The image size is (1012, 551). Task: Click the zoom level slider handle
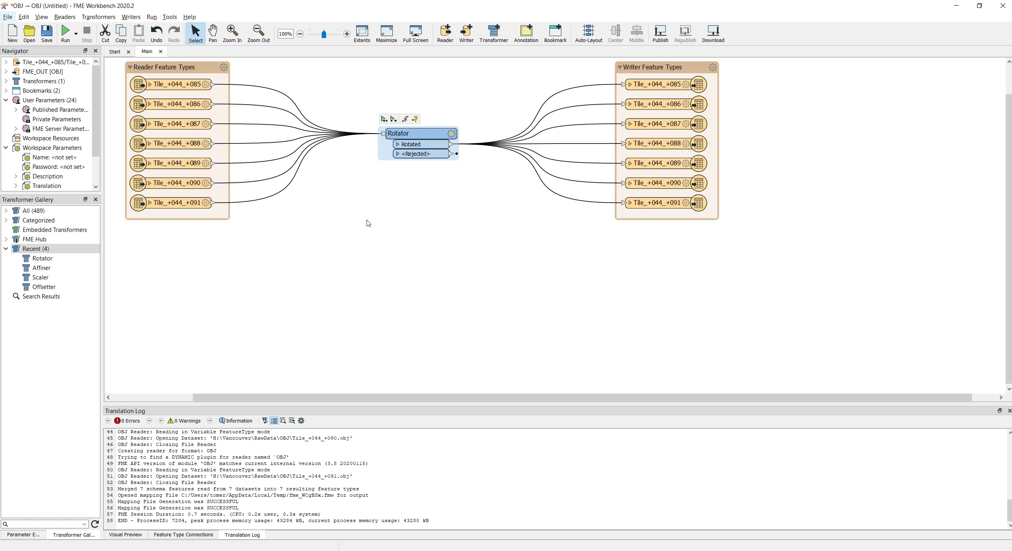pyautogui.click(x=324, y=34)
